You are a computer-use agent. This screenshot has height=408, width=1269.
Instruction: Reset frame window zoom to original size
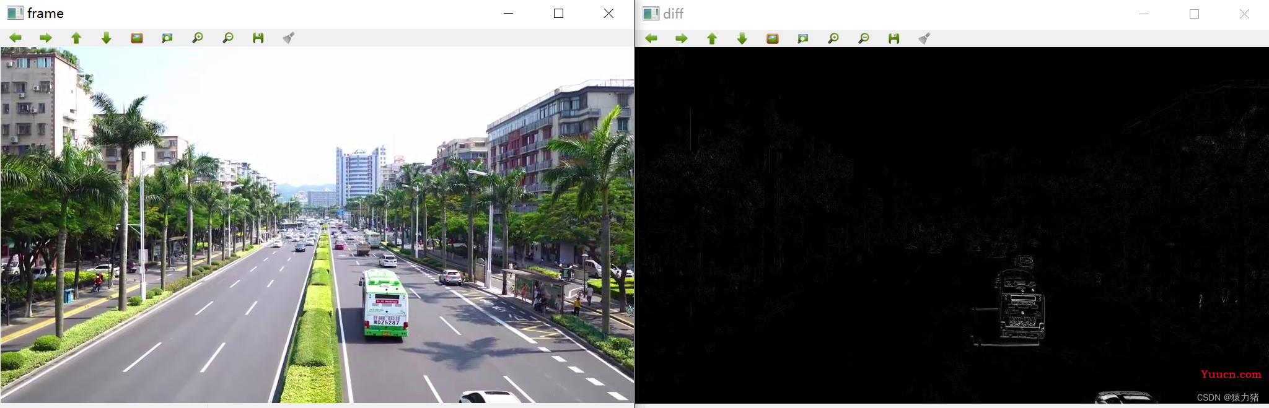point(137,38)
